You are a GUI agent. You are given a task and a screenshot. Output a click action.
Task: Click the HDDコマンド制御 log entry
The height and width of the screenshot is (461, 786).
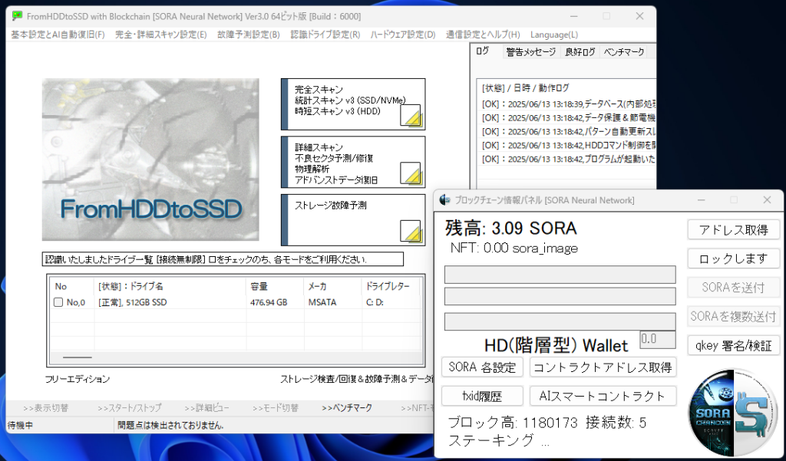[569, 145]
